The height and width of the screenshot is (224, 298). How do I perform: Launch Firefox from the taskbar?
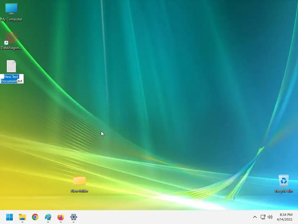click(x=61, y=217)
